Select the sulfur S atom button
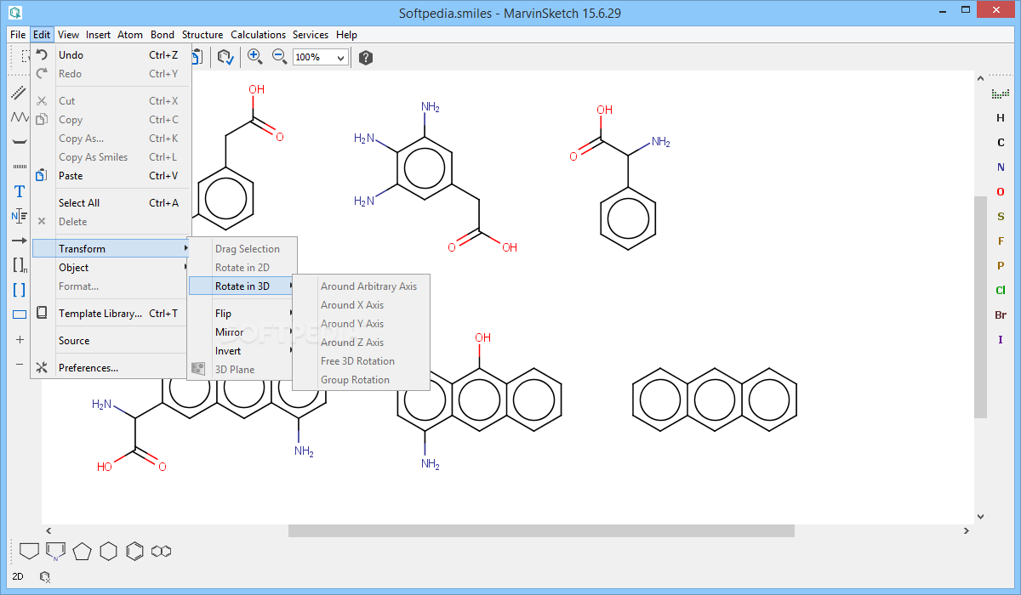Viewport: 1021px width, 595px height. tap(1001, 217)
